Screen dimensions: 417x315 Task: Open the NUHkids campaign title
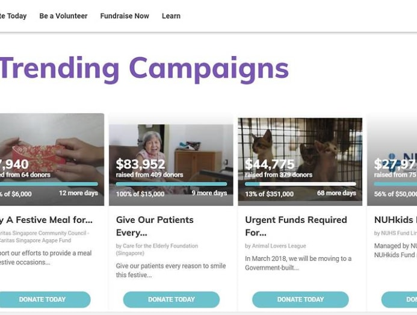(395, 220)
